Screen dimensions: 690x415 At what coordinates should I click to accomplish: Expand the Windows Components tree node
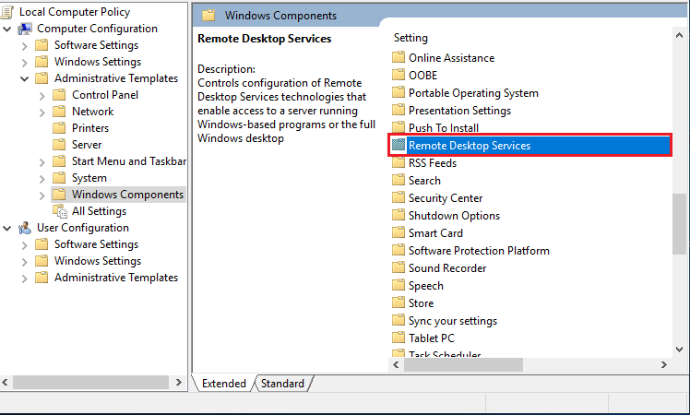click(x=42, y=195)
